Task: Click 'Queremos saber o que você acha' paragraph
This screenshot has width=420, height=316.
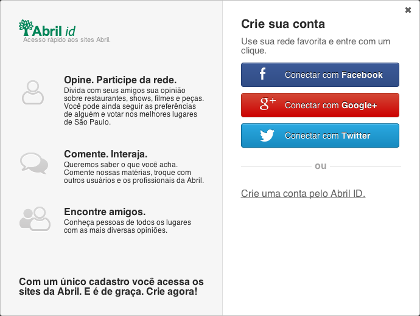Action: coord(134,173)
